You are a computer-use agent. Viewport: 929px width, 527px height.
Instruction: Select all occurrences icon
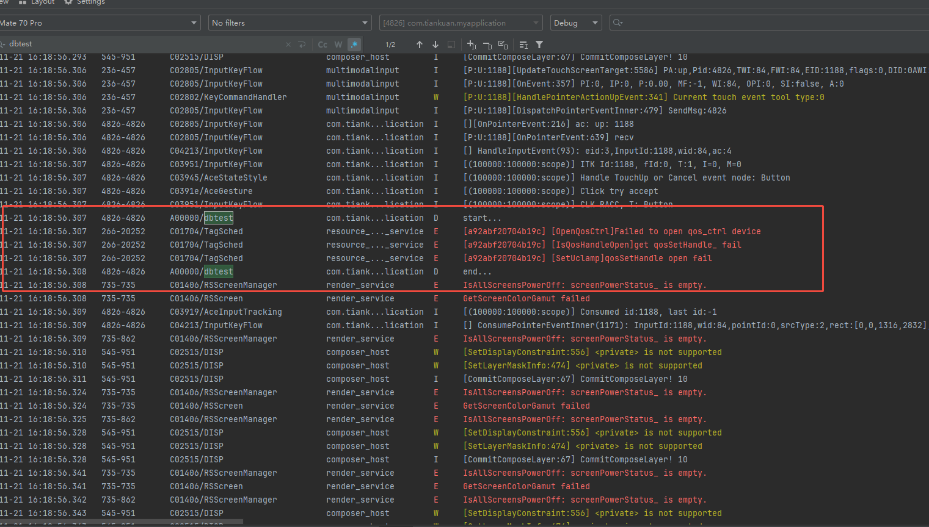click(x=503, y=45)
